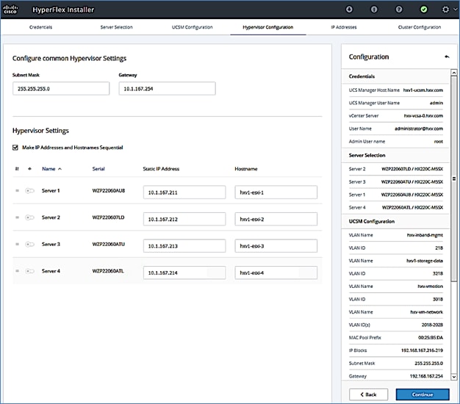Go to Server Selection tab

(x=116, y=27)
